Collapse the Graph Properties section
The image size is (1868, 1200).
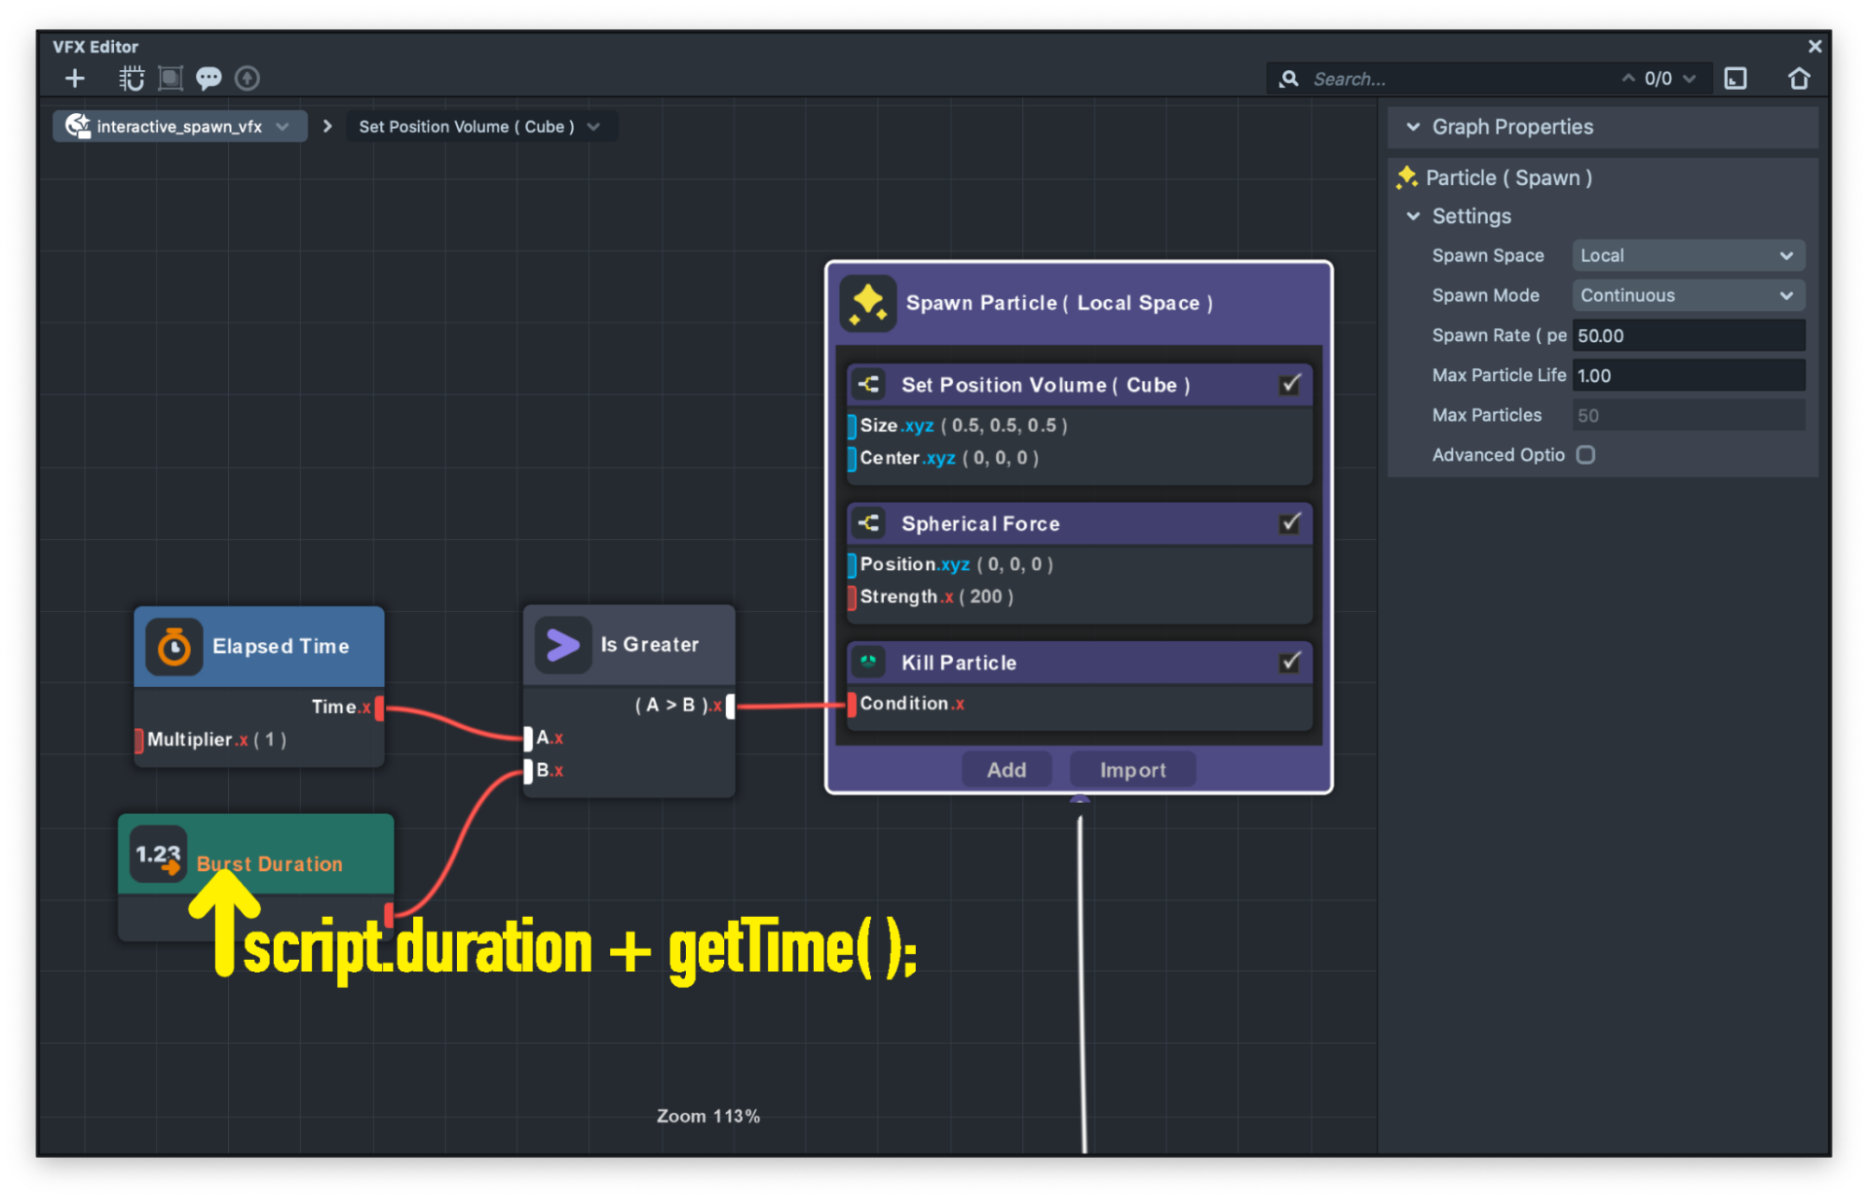pyautogui.click(x=1413, y=127)
